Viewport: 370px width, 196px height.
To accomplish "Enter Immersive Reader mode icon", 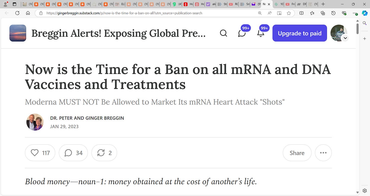I will tap(279, 13).
